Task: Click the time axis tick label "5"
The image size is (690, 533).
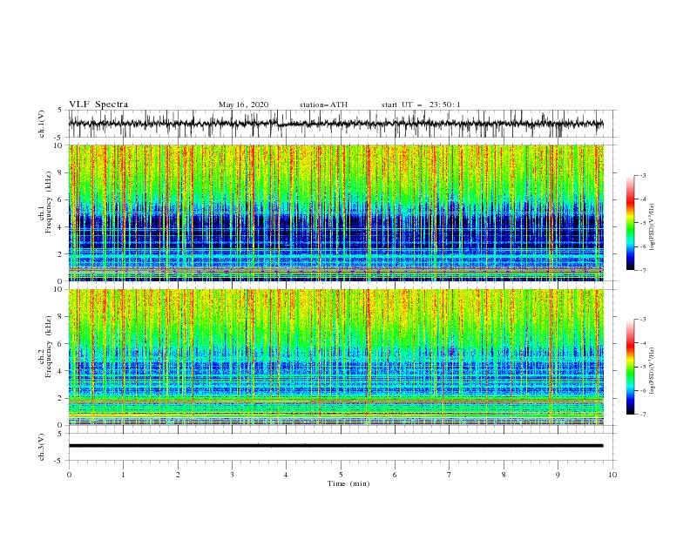Action: point(341,475)
